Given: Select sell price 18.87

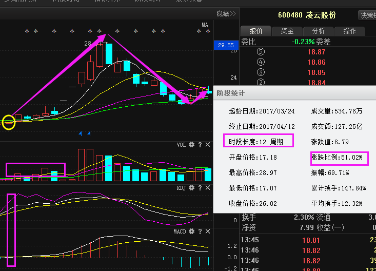Looking at the screenshot, I should 316,52.
